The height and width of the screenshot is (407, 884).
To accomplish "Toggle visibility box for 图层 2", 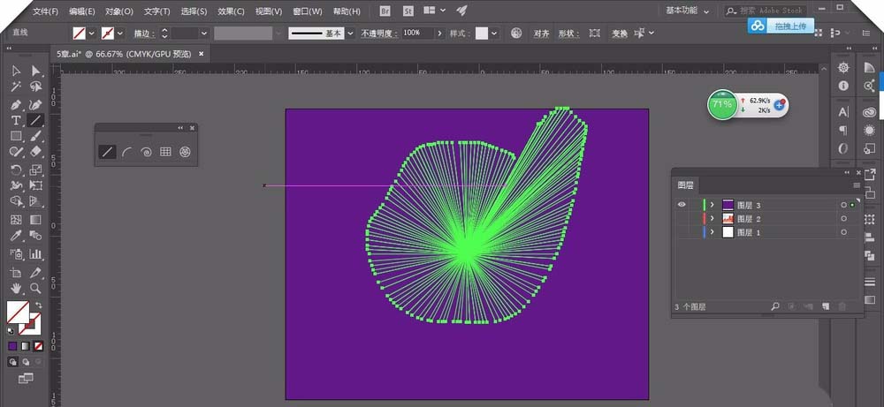I will click(681, 218).
